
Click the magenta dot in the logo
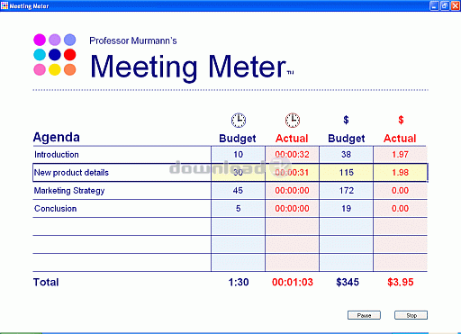tap(40, 40)
